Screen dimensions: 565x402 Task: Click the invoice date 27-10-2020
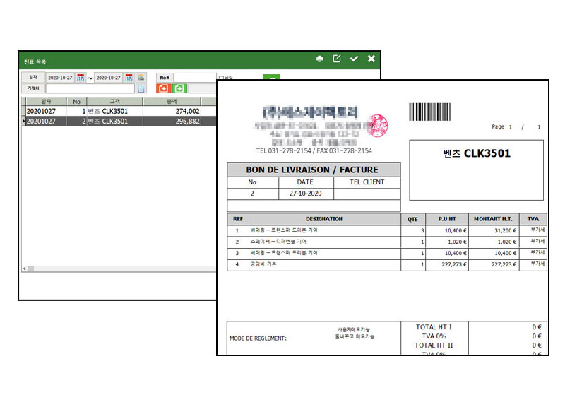(305, 194)
